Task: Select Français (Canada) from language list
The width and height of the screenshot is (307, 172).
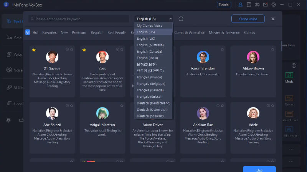Action: [x=153, y=90]
